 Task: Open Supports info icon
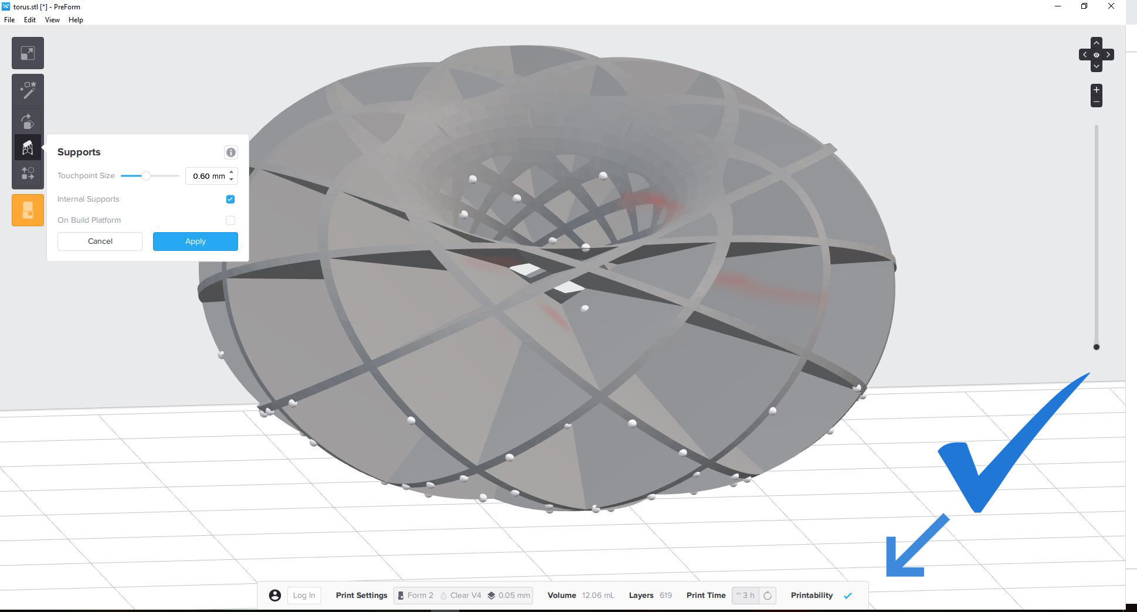[x=231, y=152]
